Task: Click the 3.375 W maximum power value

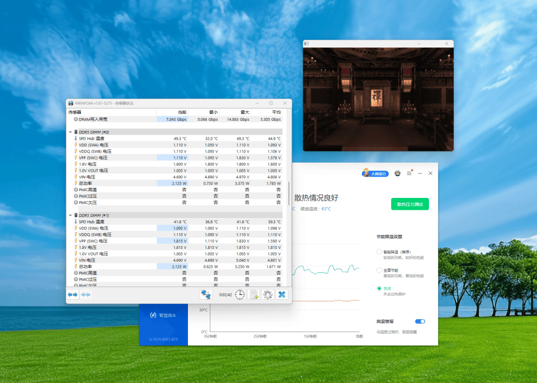Action: click(x=242, y=183)
